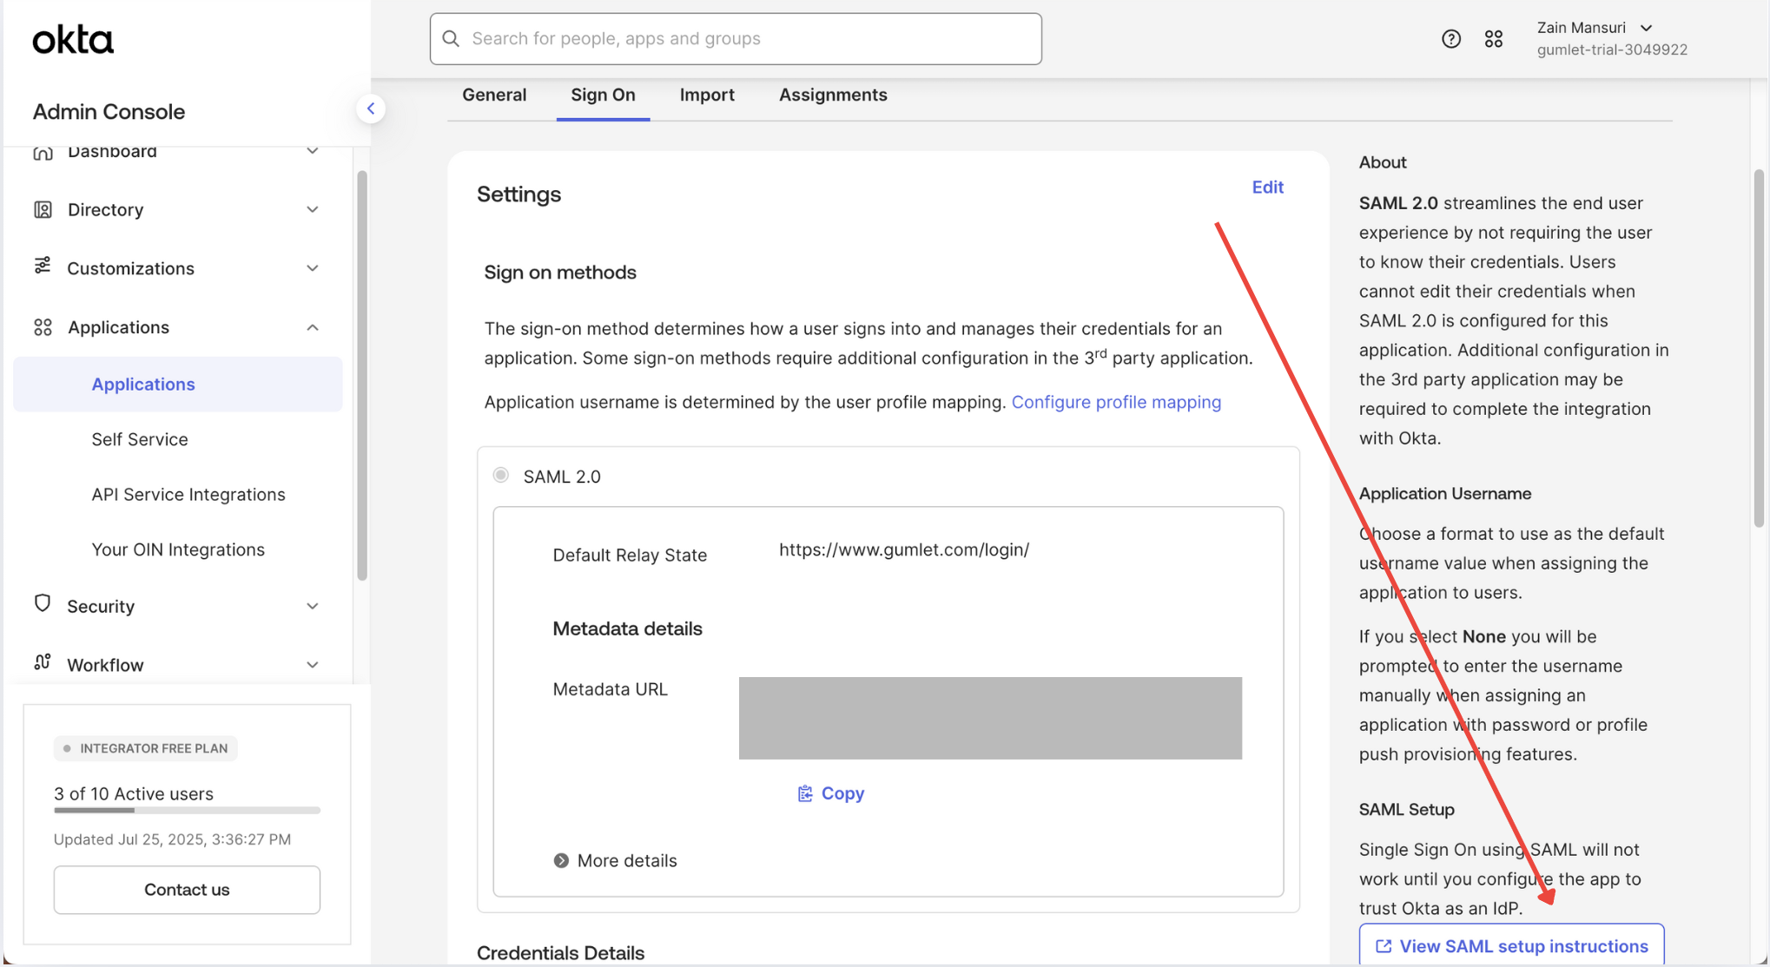Viewport: 1770px width, 967px height.
Task: Click the Directory label in sidebar
Action: pyautogui.click(x=105, y=209)
